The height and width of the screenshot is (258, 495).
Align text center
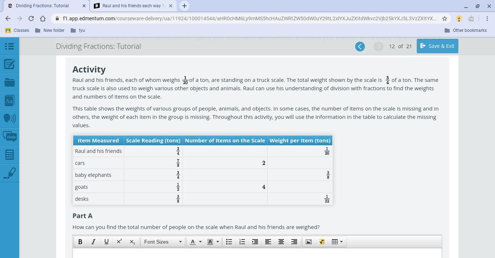point(281,242)
